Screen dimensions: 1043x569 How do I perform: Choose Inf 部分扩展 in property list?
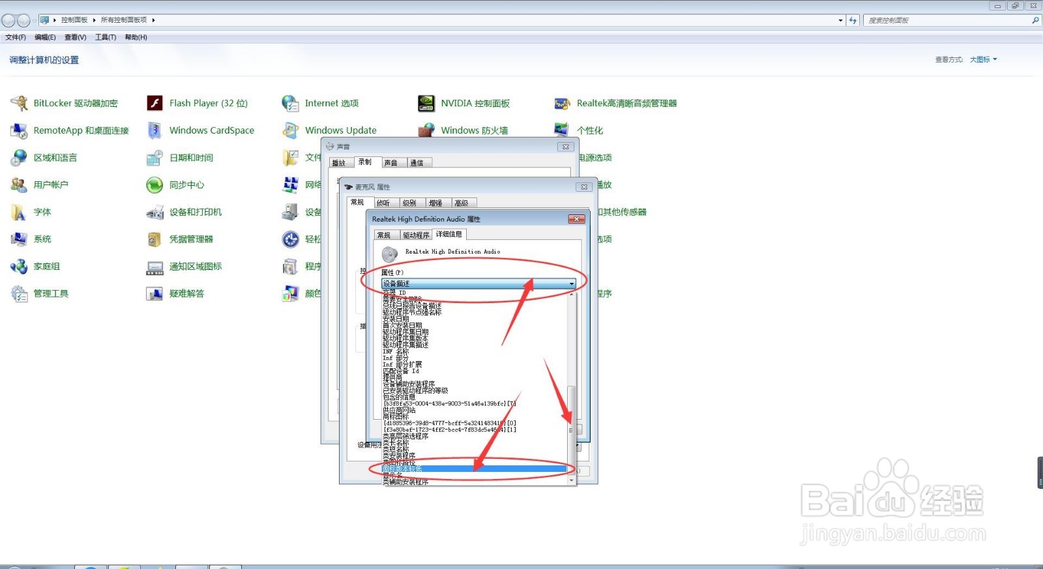coord(402,365)
